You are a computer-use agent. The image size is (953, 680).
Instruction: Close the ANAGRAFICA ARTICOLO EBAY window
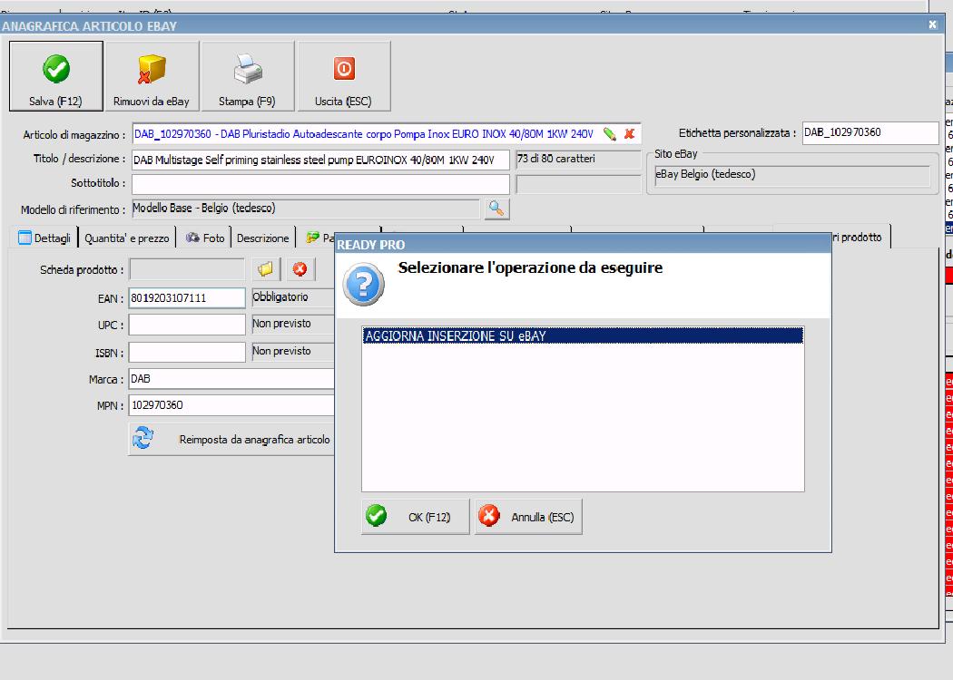click(x=932, y=24)
